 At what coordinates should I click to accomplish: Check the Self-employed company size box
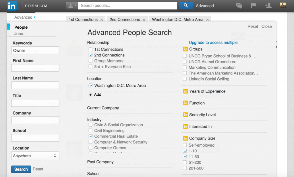185,145
